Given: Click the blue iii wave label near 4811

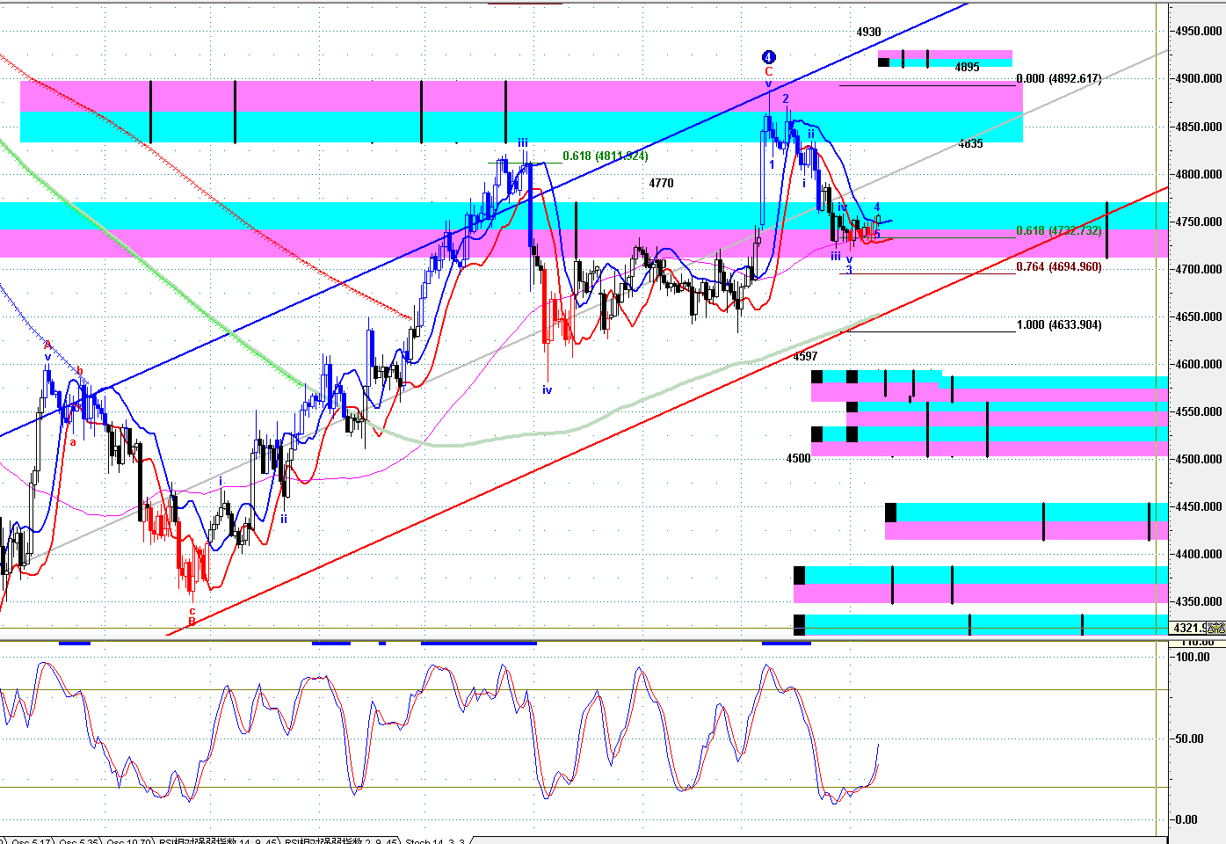Looking at the screenshot, I should pyautogui.click(x=523, y=142).
